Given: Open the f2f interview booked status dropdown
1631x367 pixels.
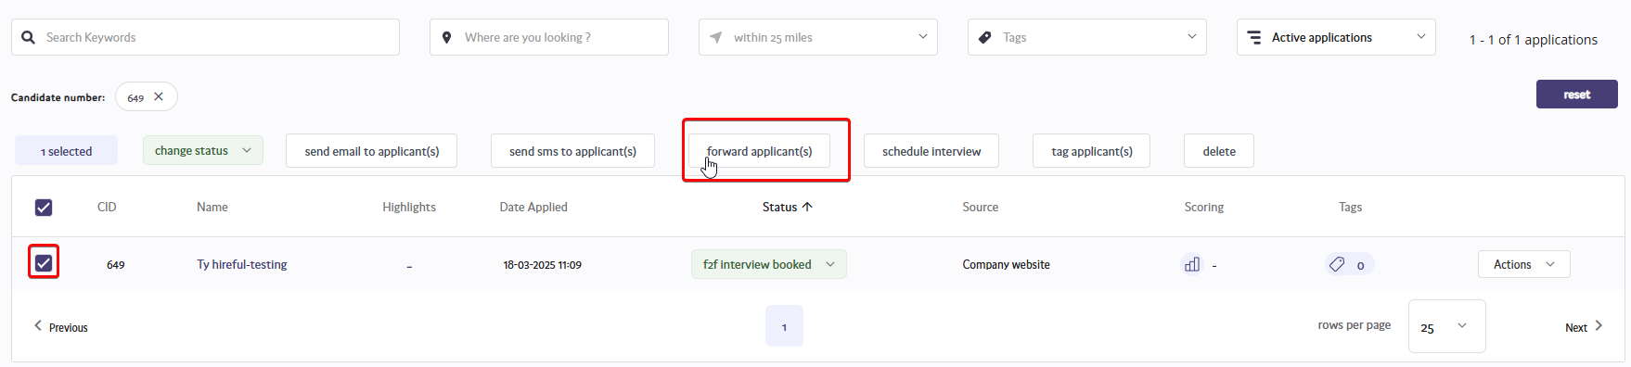Looking at the screenshot, I should [768, 264].
